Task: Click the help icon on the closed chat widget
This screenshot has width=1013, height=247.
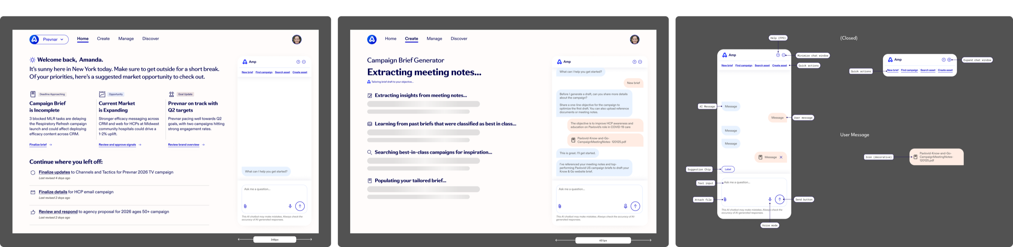Action: point(943,60)
